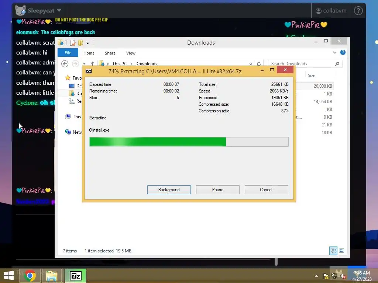
Task: Click Explorer window folder icon in title bar
Action: [61, 43]
